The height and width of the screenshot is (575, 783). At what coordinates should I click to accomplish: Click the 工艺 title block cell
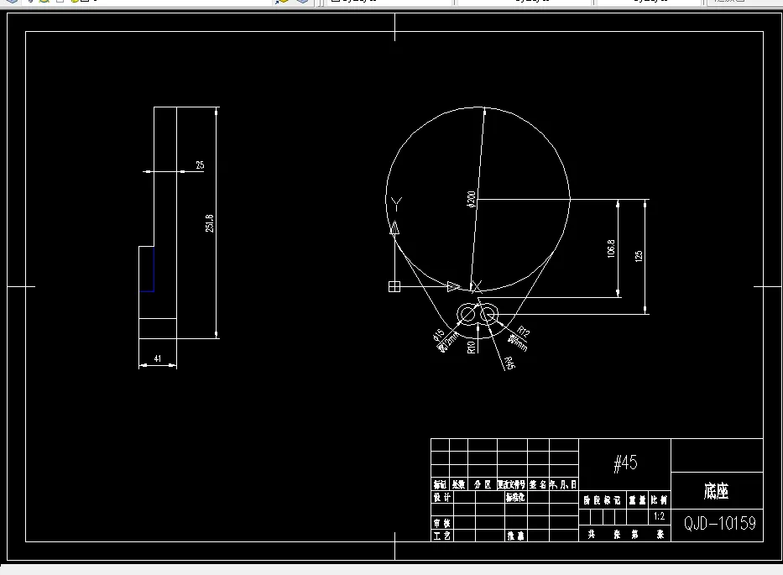pyautogui.click(x=442, y=536)
